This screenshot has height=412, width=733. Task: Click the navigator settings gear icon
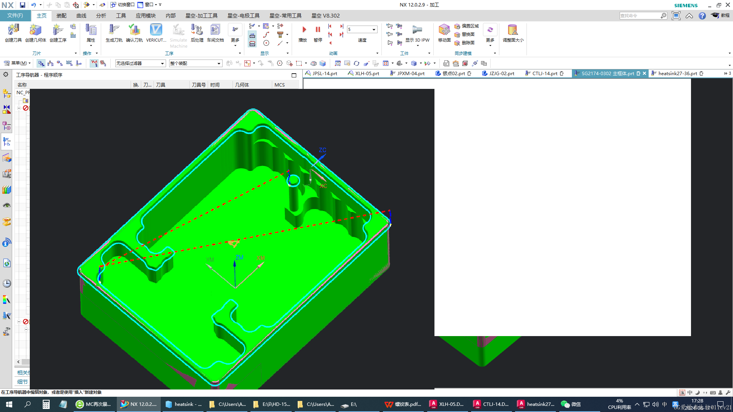click(6, 74)
